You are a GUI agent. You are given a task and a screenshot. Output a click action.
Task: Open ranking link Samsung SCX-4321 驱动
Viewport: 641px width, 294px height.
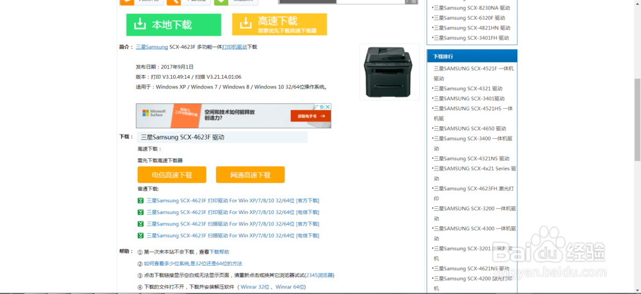point(467,88)
